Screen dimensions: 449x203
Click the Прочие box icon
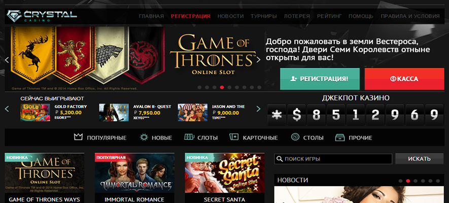click(x=339, y=138)
